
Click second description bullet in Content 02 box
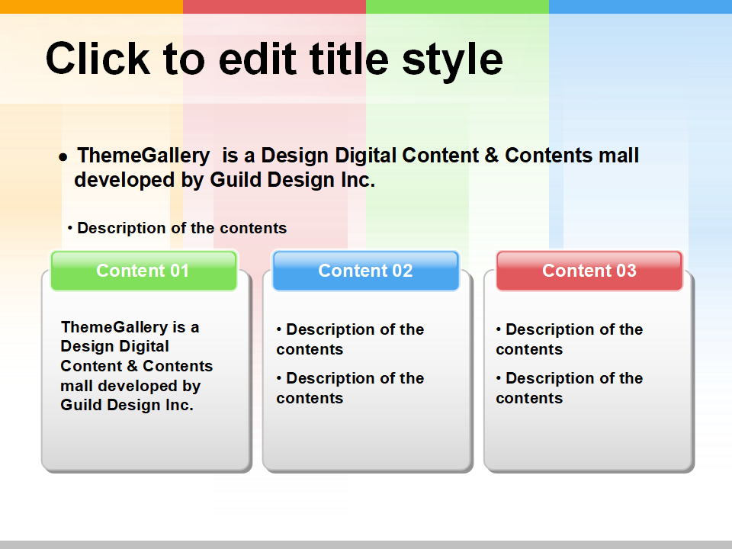[x=350, y=388]
